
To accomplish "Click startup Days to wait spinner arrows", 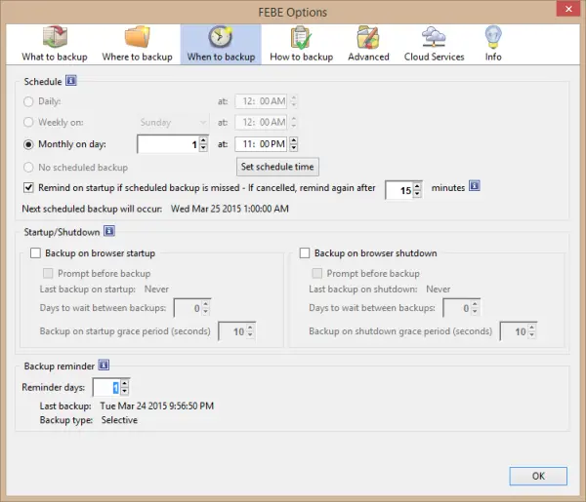I will coord(205,308).
